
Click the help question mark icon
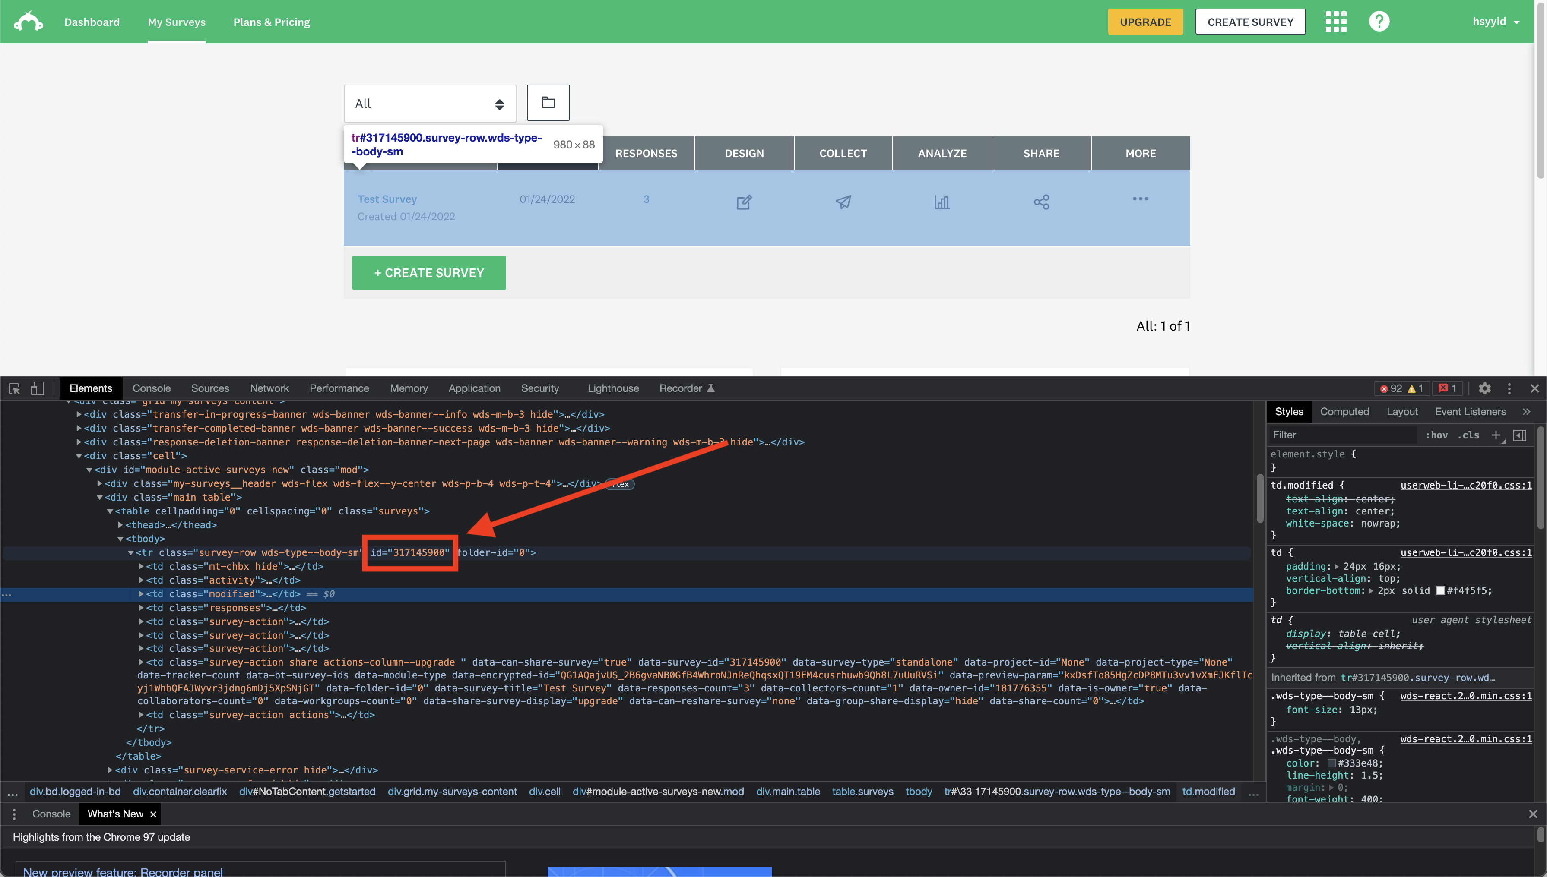coord(1379,22)
